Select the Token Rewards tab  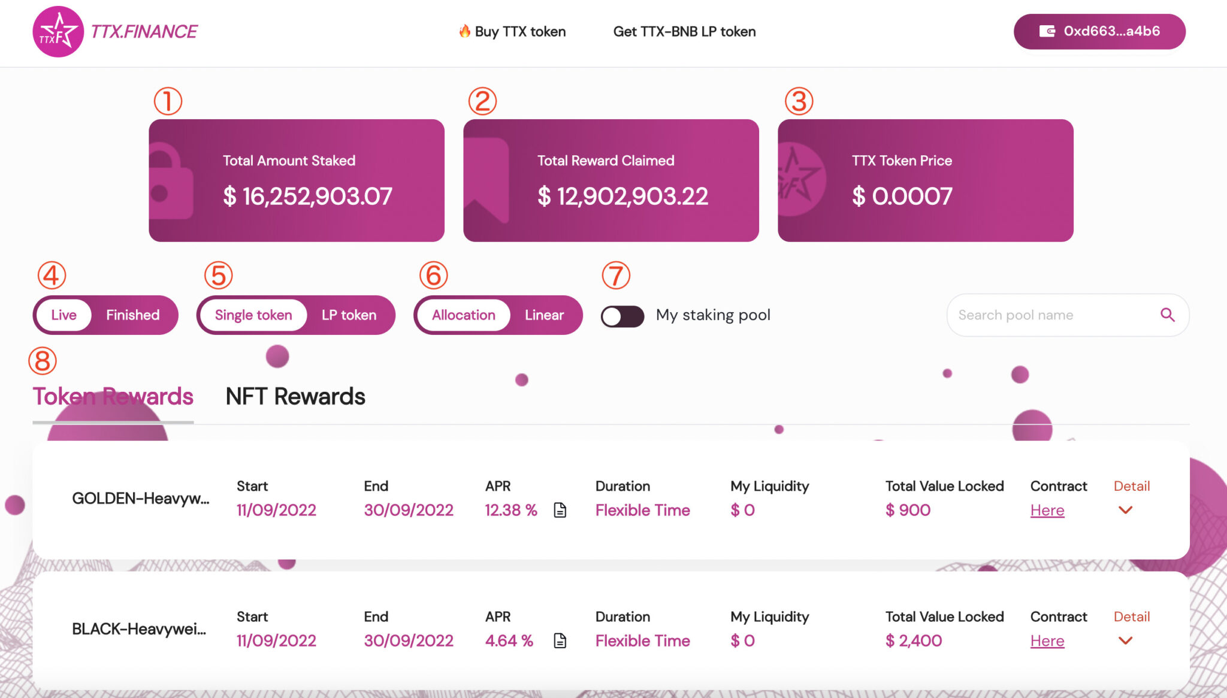114,395
